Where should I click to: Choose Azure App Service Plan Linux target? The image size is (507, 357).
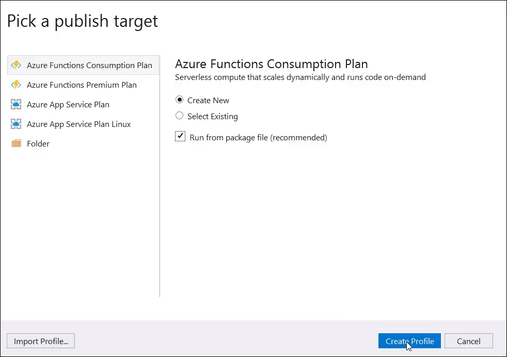coord(83,124)
